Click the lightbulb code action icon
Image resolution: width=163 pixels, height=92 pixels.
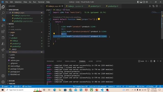pyautogui.click(x=54, y=33)
